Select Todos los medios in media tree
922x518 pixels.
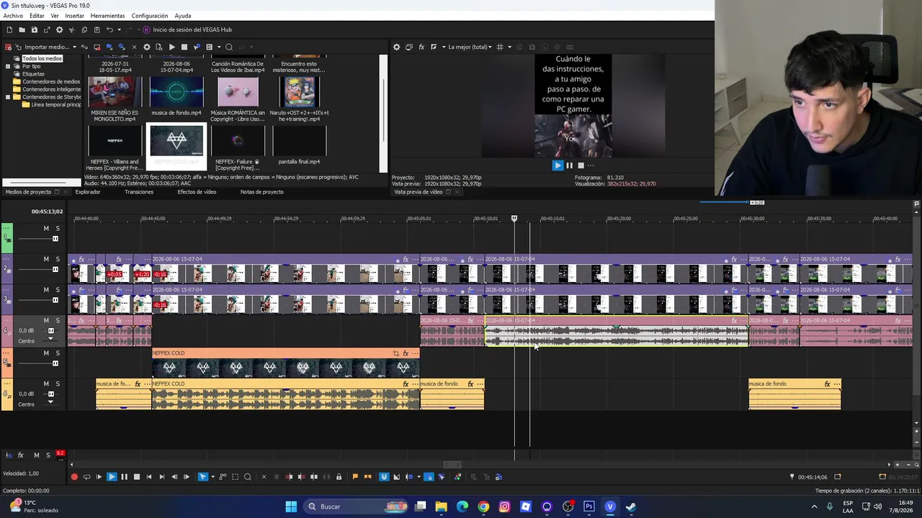42,58
